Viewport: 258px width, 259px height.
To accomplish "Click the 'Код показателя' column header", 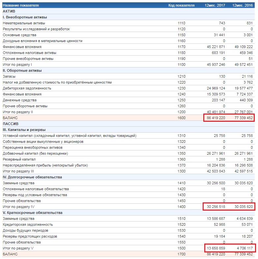I will click(x=181, y=5).
